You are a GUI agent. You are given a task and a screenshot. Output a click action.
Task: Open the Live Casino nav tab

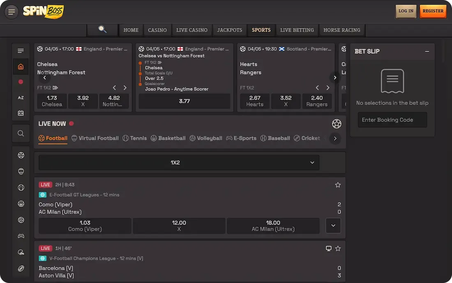tap(192, 30)
